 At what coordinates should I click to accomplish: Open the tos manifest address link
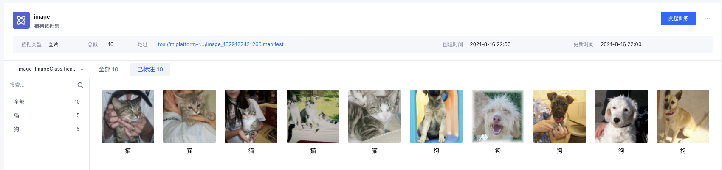[220, 44]
